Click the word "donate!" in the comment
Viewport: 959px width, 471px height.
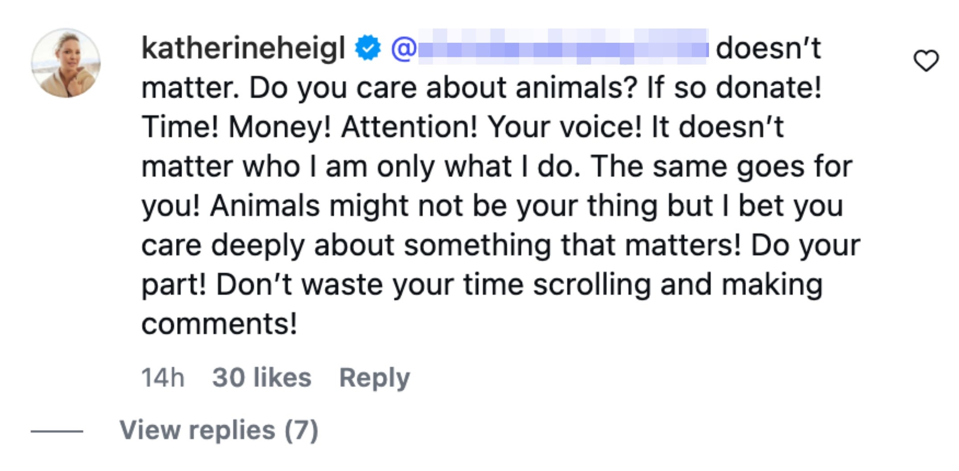[768, 88]
